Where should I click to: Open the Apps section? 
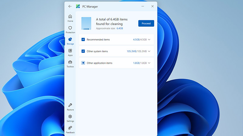[70, 52]
